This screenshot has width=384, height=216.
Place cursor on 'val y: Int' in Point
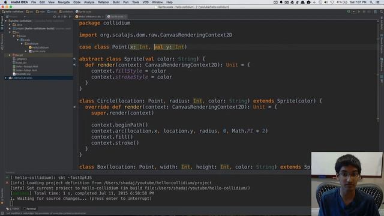coord(169,47)
